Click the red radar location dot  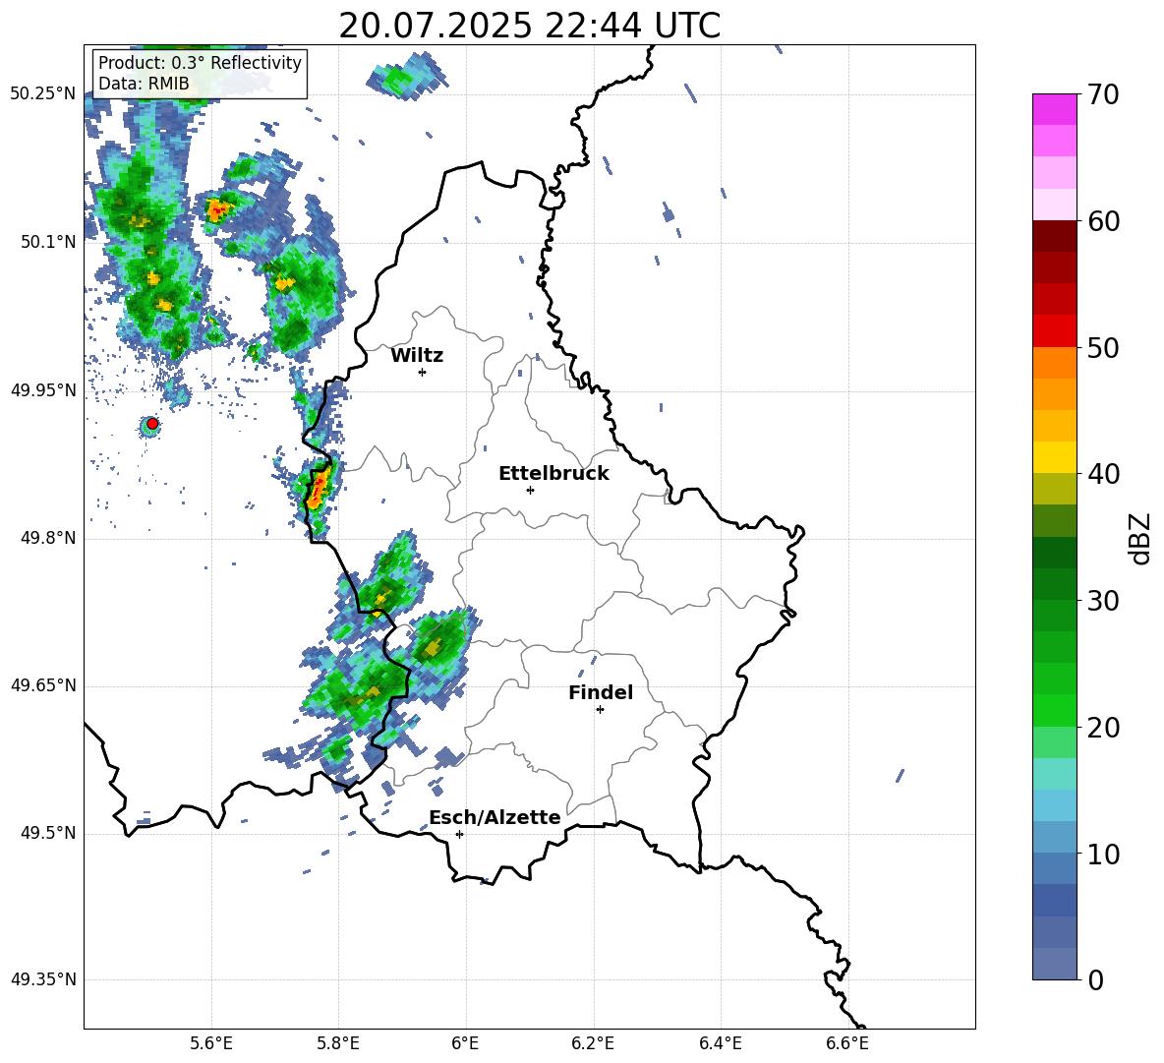pyautogui.click(x=152, y=424)
